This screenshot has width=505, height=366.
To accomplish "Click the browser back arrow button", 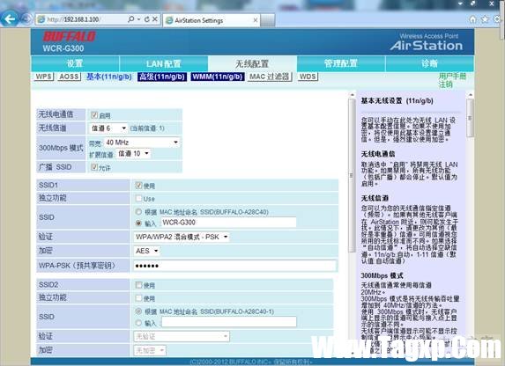I will (x=10, y=19).
